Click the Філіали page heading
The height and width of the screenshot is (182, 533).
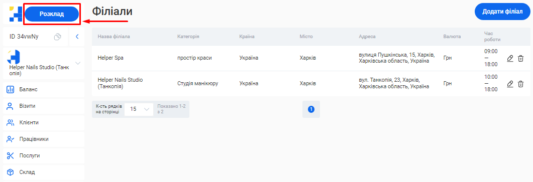112,12
